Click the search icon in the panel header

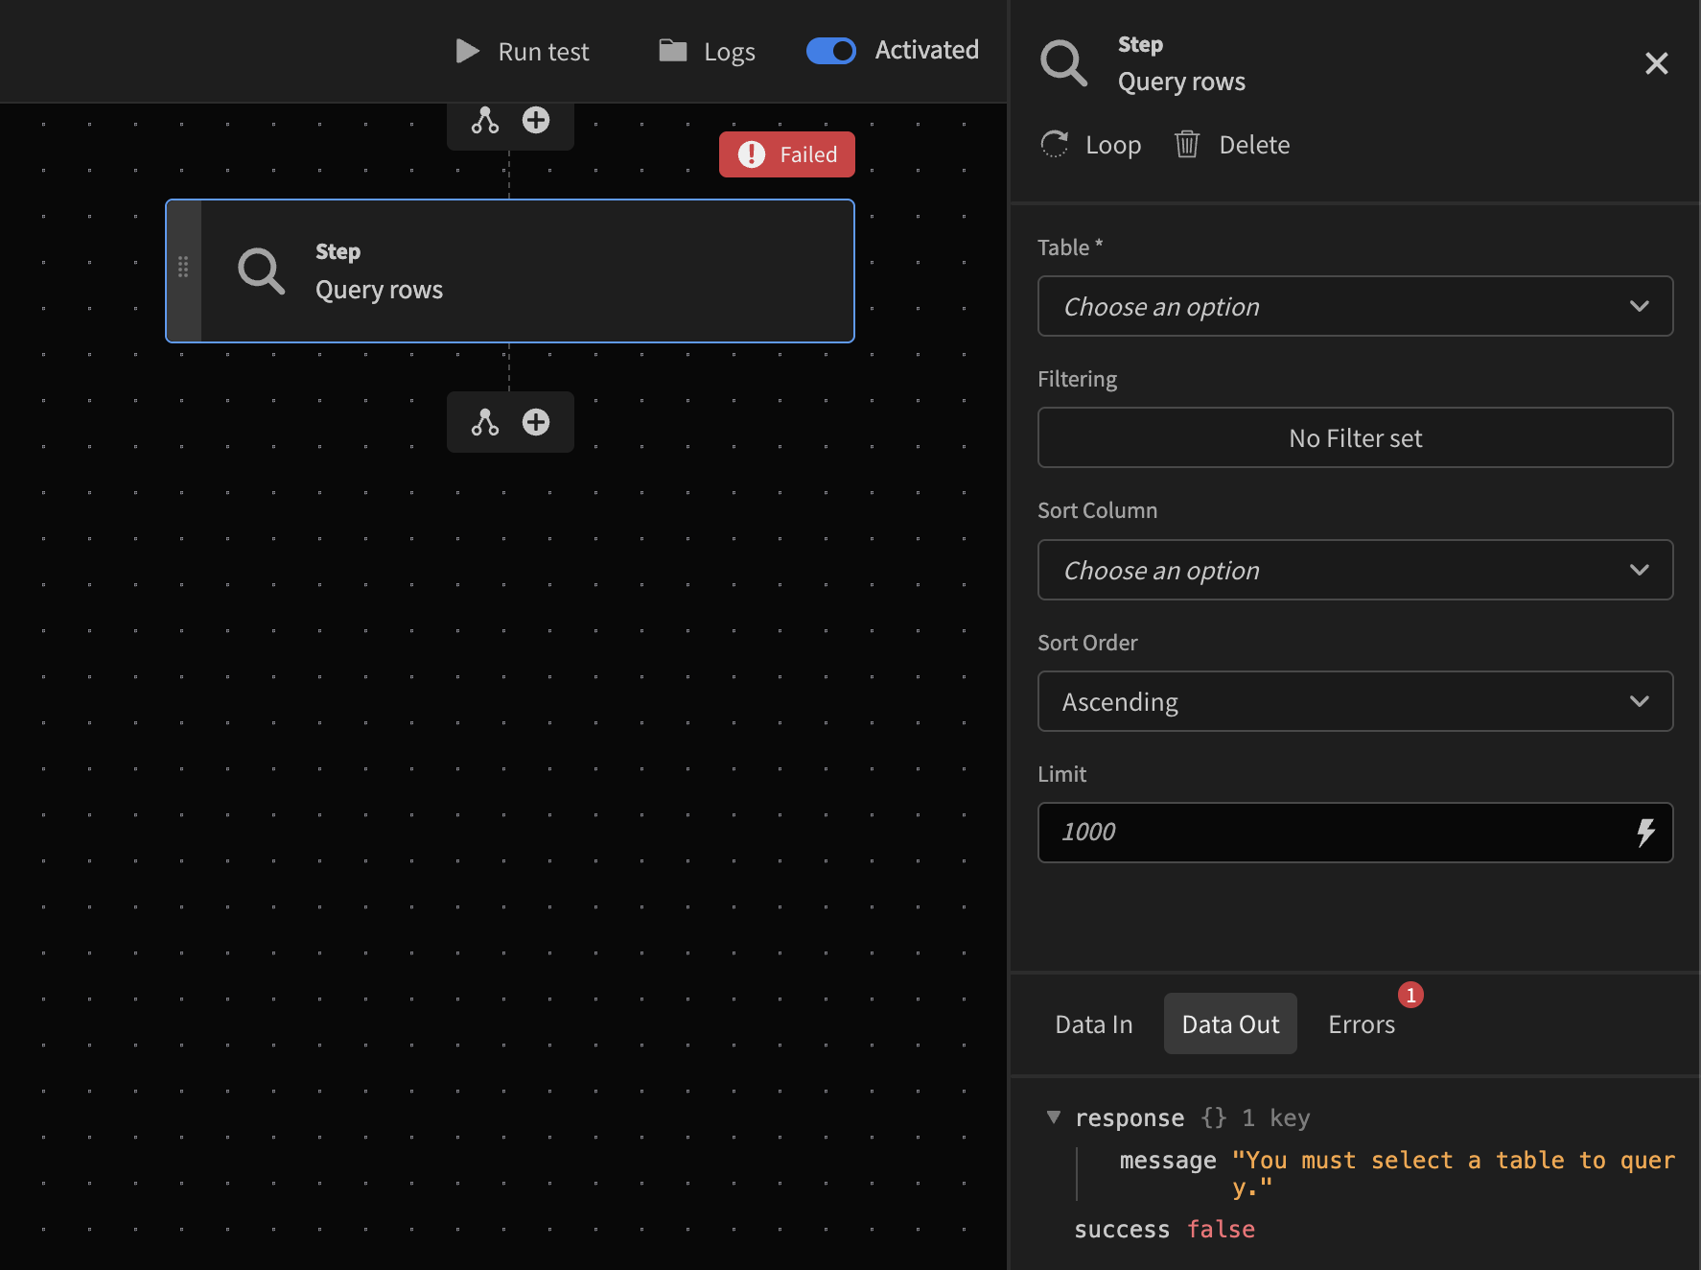1064,63
